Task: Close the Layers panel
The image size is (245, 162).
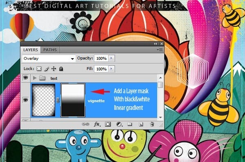Action: 162,44
